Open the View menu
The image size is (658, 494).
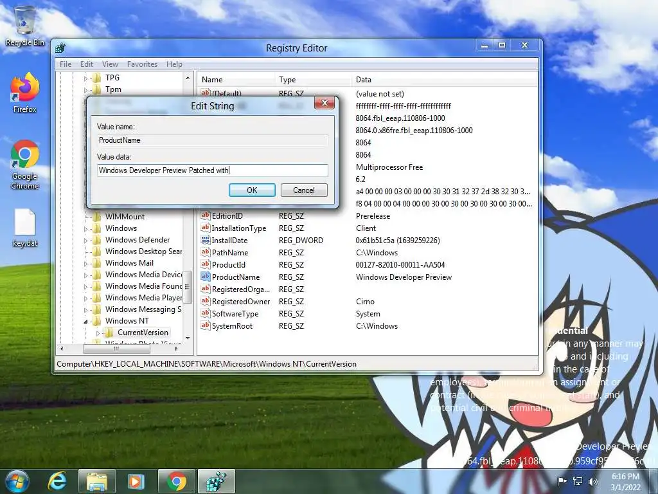click(110, 64)
